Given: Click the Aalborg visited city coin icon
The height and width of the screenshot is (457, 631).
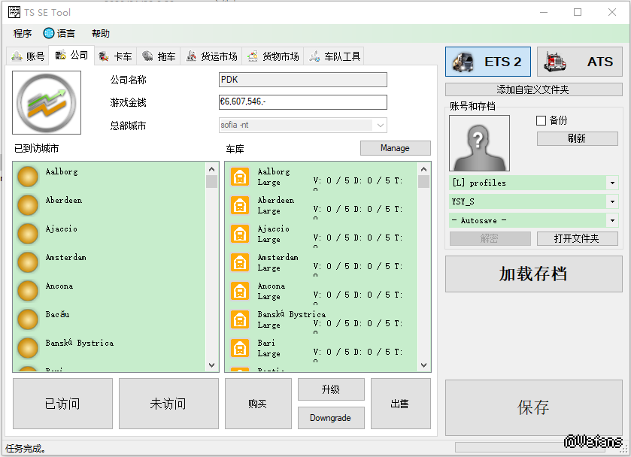Looking at the screenshot, I should tap(28, 177).
